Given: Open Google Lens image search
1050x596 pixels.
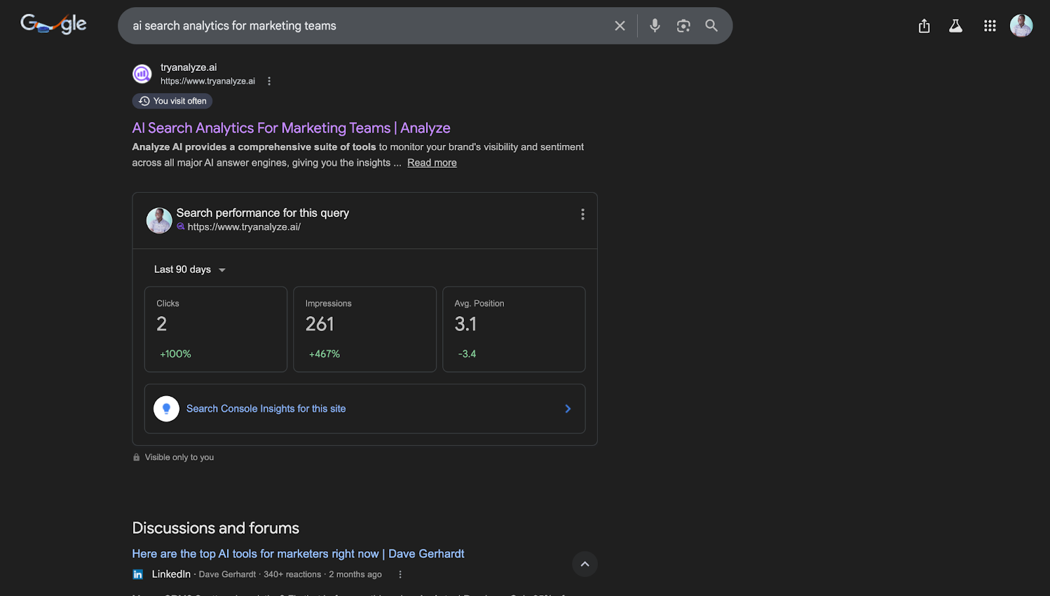Looking at the screenshot, I should pyautogui.click(x=683, y=26).
